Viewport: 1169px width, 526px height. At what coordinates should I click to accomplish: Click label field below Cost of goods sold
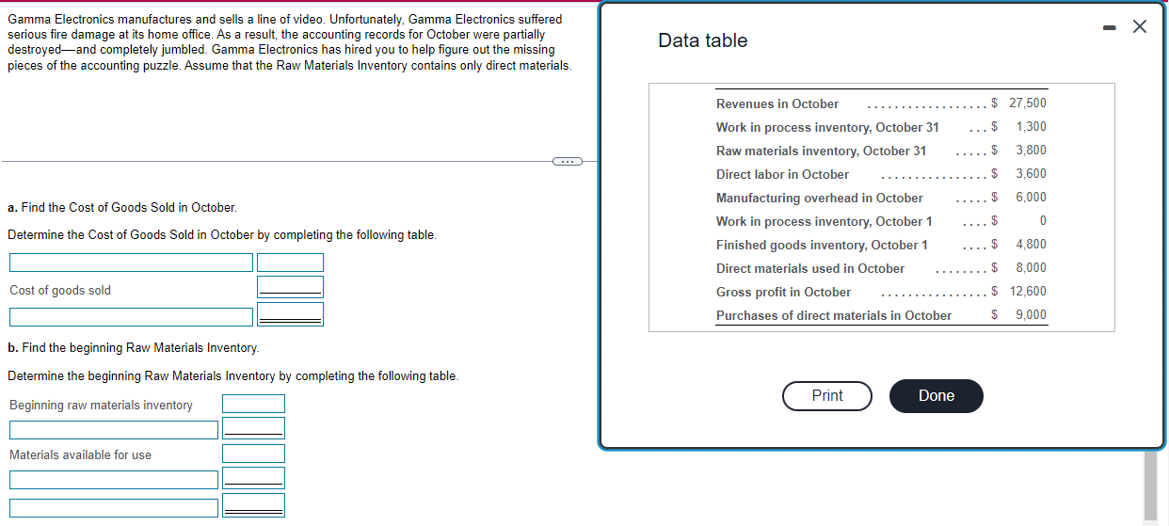tap(131, 317)
